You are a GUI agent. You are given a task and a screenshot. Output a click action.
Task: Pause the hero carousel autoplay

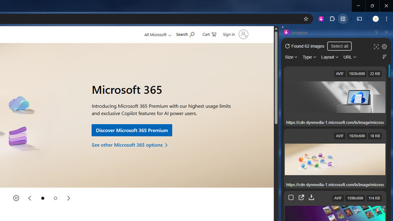click(x=16, y=198)
